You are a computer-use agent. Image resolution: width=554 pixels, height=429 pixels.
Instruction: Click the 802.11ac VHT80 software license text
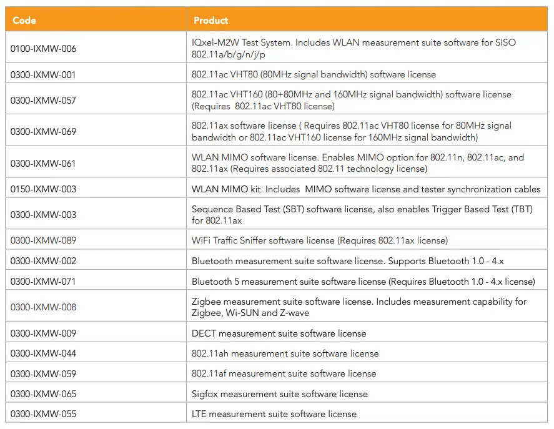[314, 75]
